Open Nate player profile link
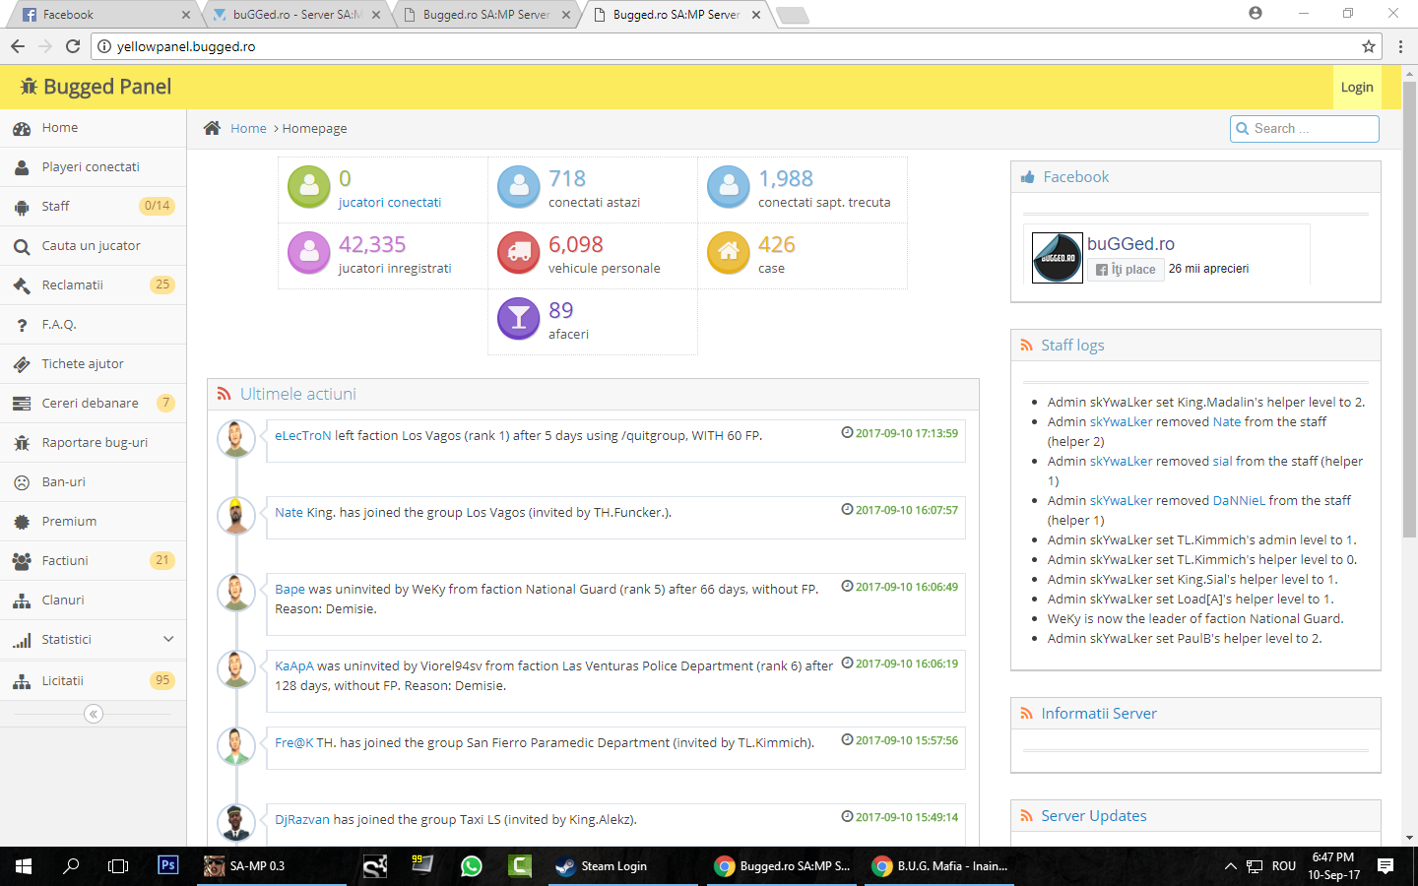This screenshot has width=1418, height=886. (x=289, y=513)
